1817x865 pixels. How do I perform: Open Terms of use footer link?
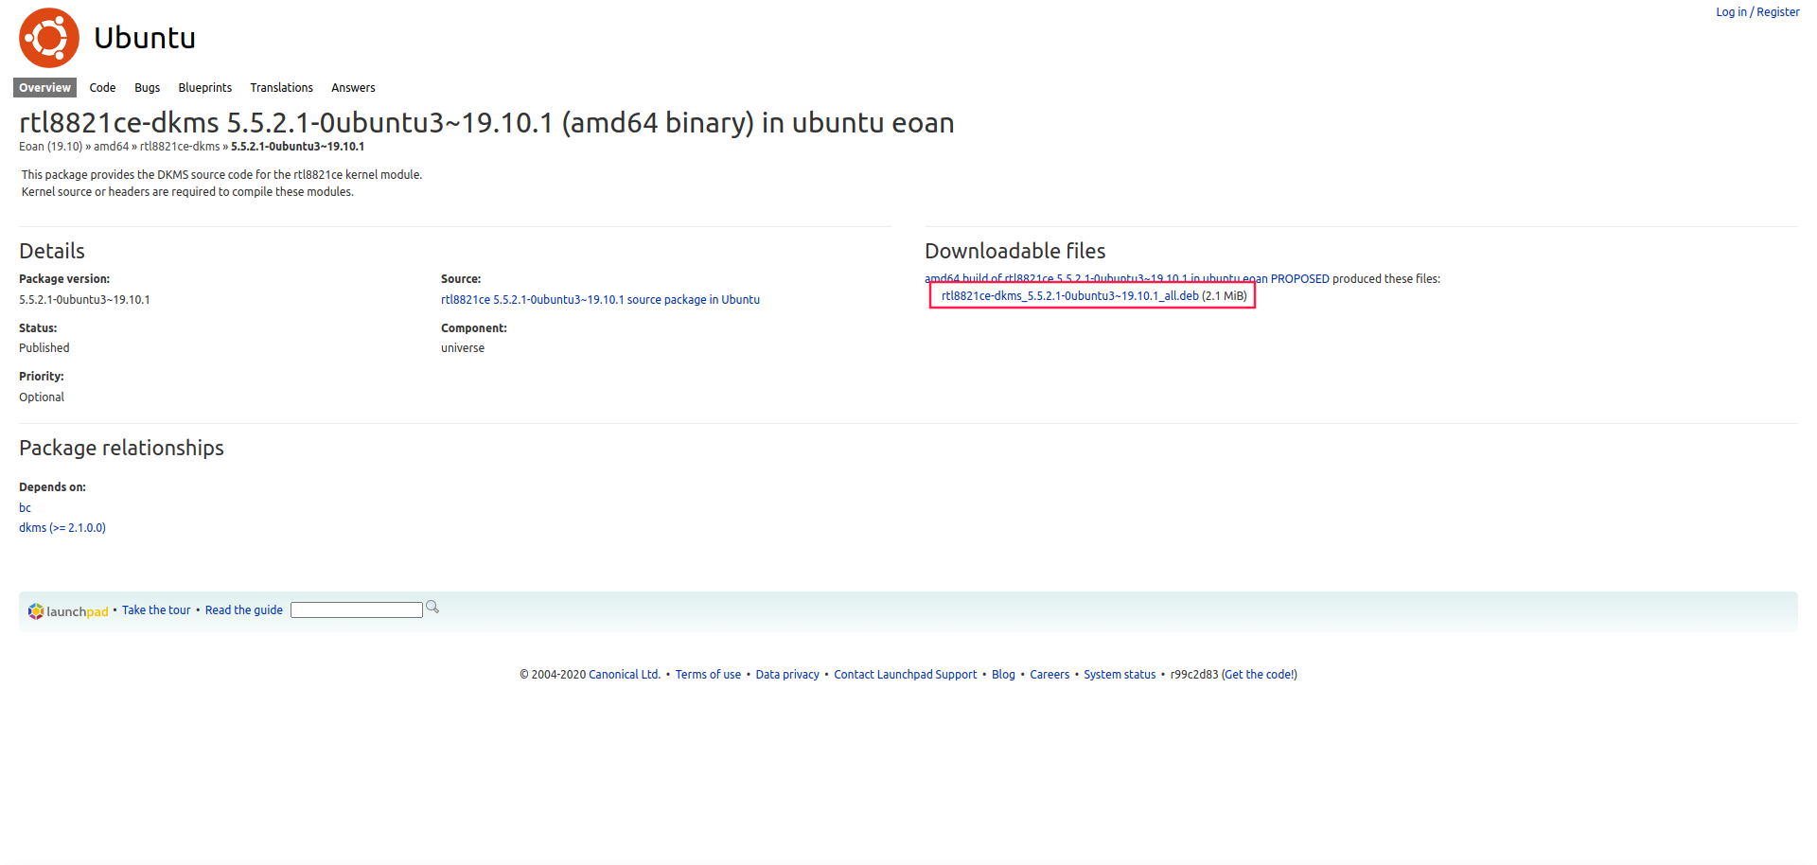708,675
